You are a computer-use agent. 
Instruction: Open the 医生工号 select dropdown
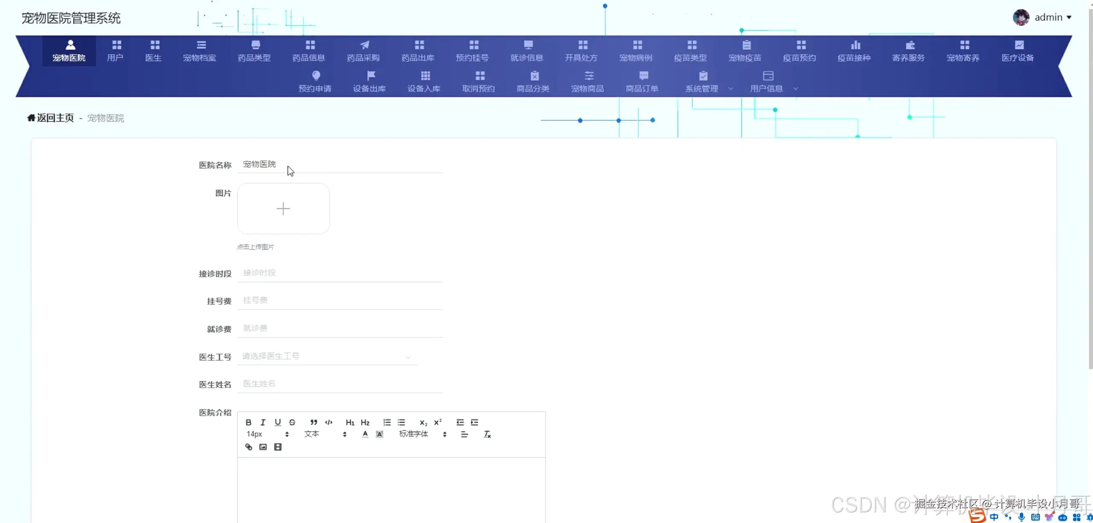[327, 356]
